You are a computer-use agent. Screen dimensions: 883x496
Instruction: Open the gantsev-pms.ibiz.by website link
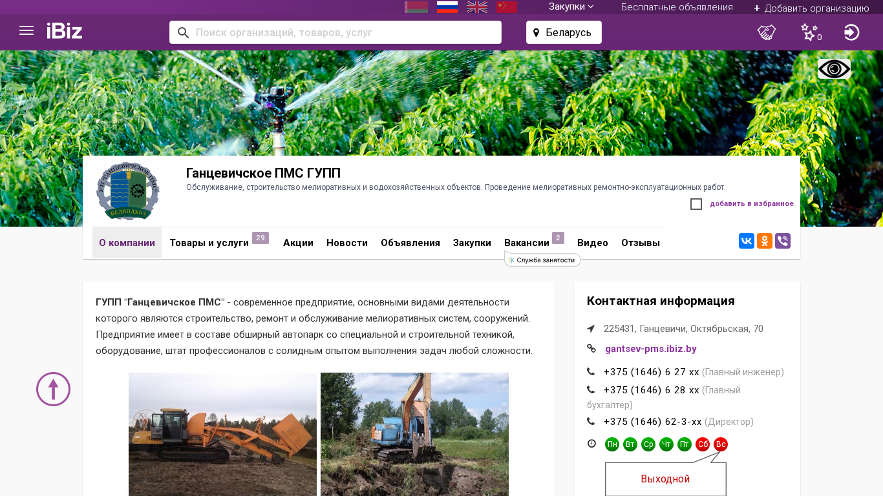click(651, 349)
